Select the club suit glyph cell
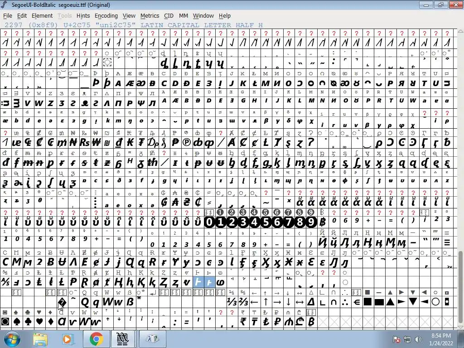464x348 pixels. coord(28,321)
